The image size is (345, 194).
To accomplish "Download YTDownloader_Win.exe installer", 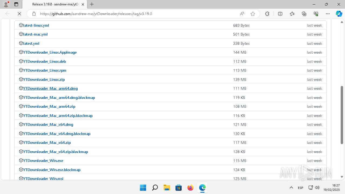I will 43,161.
